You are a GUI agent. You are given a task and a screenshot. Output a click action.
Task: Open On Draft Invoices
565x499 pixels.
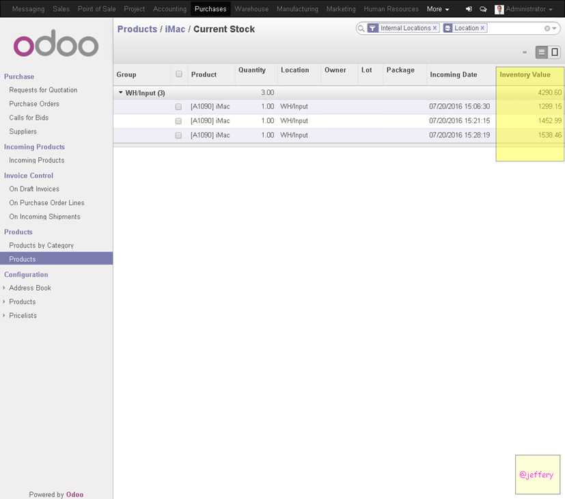click(x=34, y=189)
